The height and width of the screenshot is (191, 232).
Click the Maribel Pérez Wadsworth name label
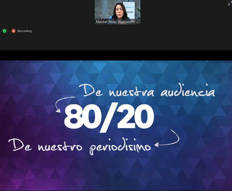pyautogui.click(x=117, y=22)
